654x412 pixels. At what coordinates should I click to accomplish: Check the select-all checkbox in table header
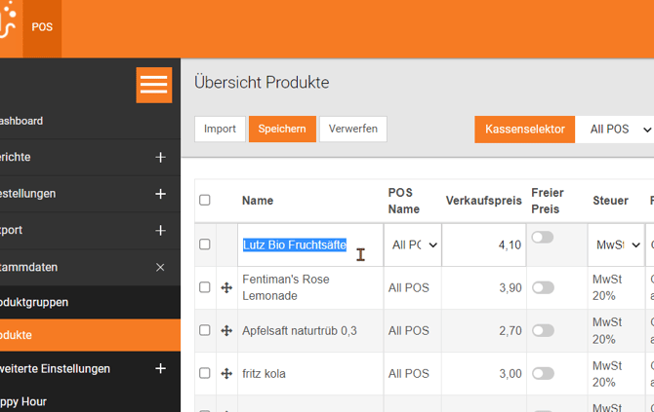(x=205, y=200)
